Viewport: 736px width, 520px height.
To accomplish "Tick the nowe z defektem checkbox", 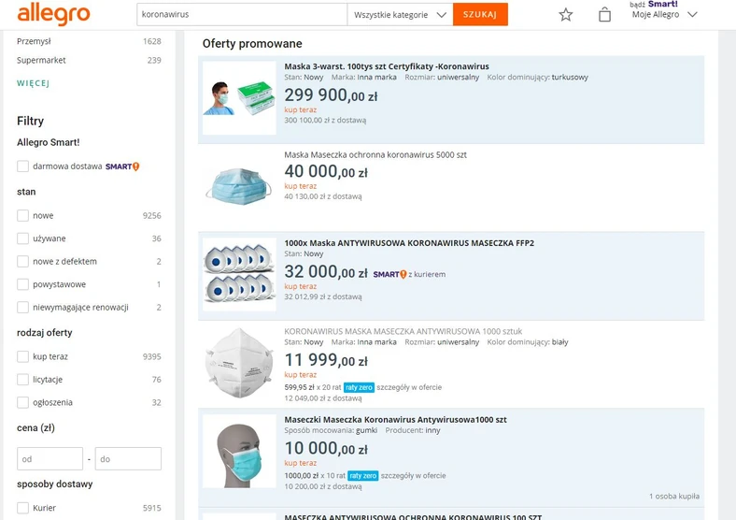I will [x=23, y=262].
